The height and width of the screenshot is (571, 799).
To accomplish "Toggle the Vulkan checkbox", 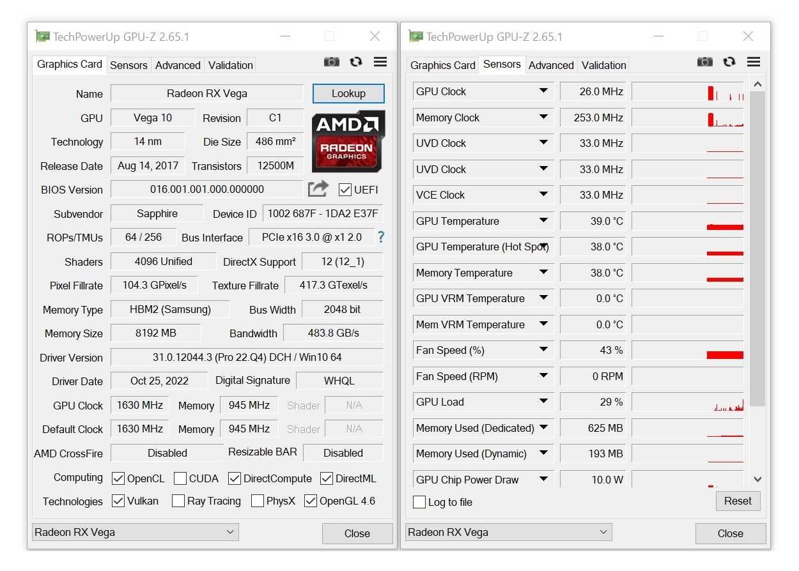I will pyautogui.click(x=118, y=501).
